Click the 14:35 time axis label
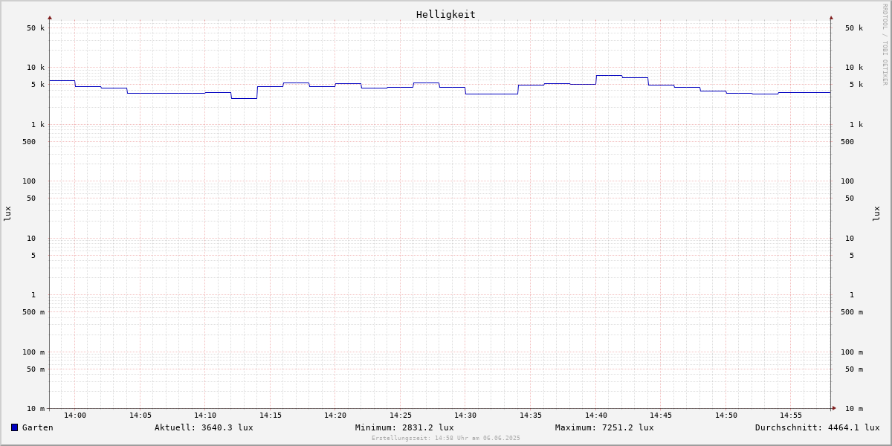This screenshot has height=446, width=892. pos(531,416)
